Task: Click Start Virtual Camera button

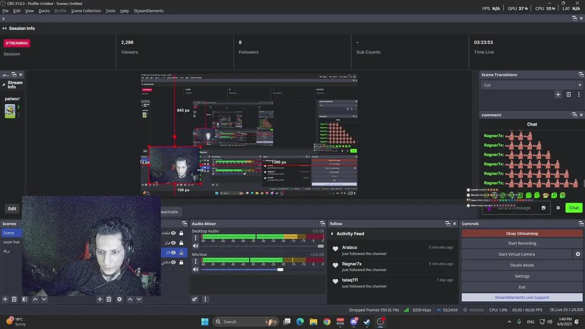Action: pyautogui.click(x=516, y=254)
